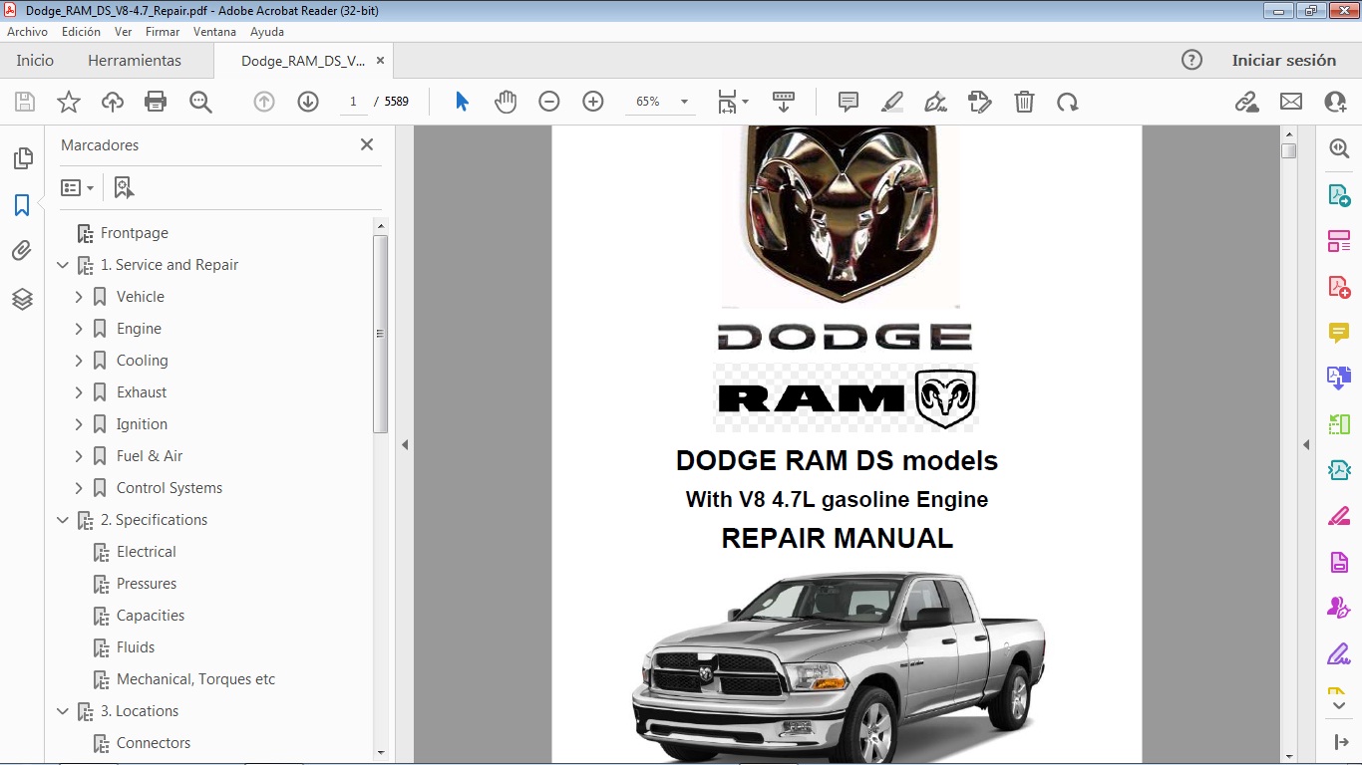The image size is (1362, 765).
Task: Open the Capacities bookmark
Action: tap(151, 616)
